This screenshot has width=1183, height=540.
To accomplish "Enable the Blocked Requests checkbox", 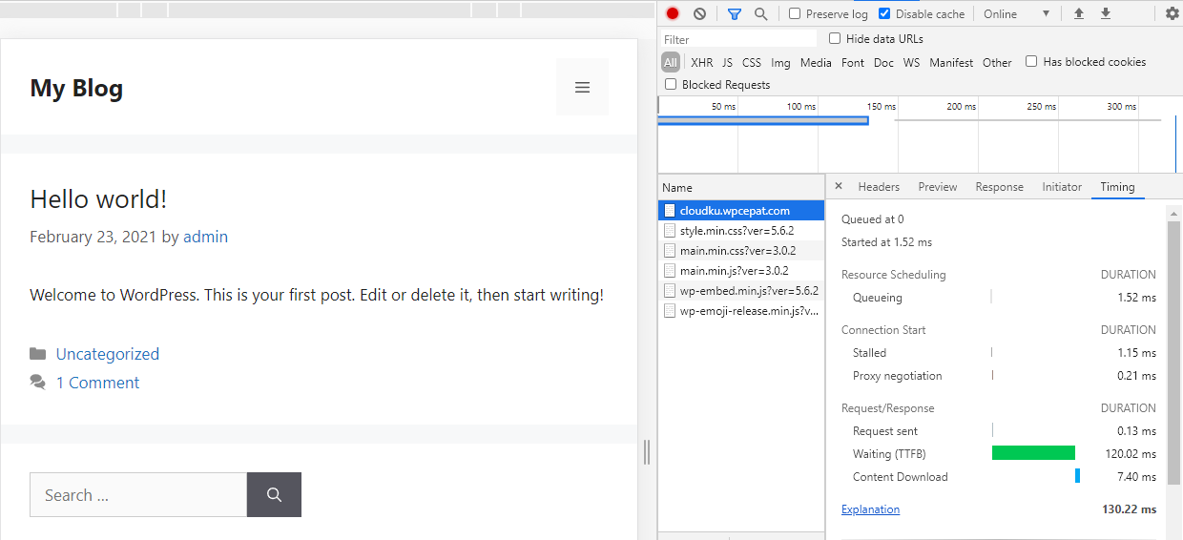I will 671,85.
